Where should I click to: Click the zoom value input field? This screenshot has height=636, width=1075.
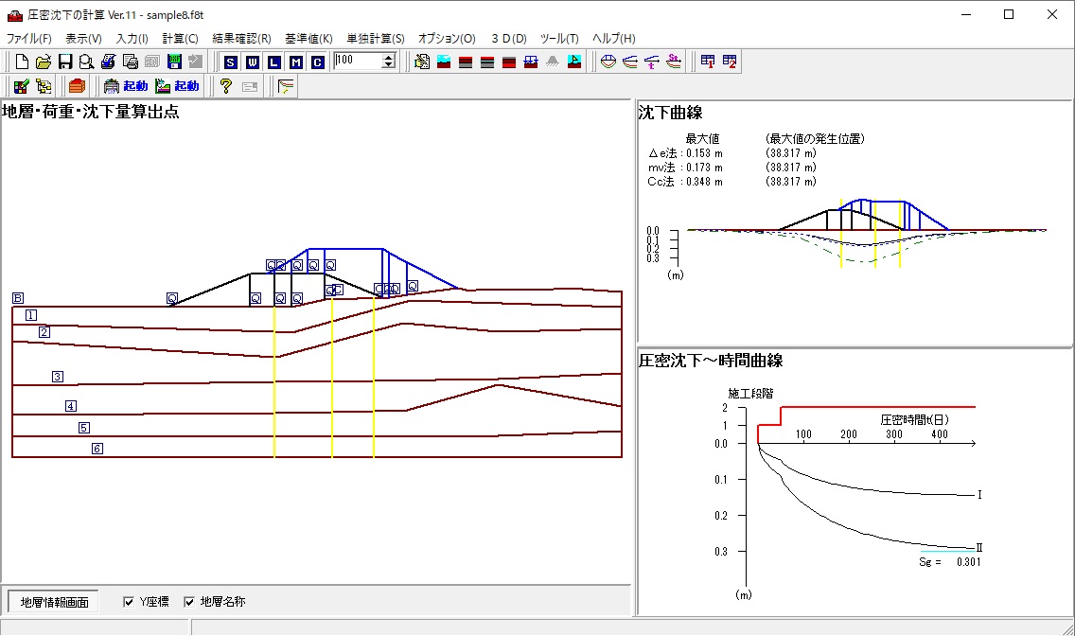(358, 62)
